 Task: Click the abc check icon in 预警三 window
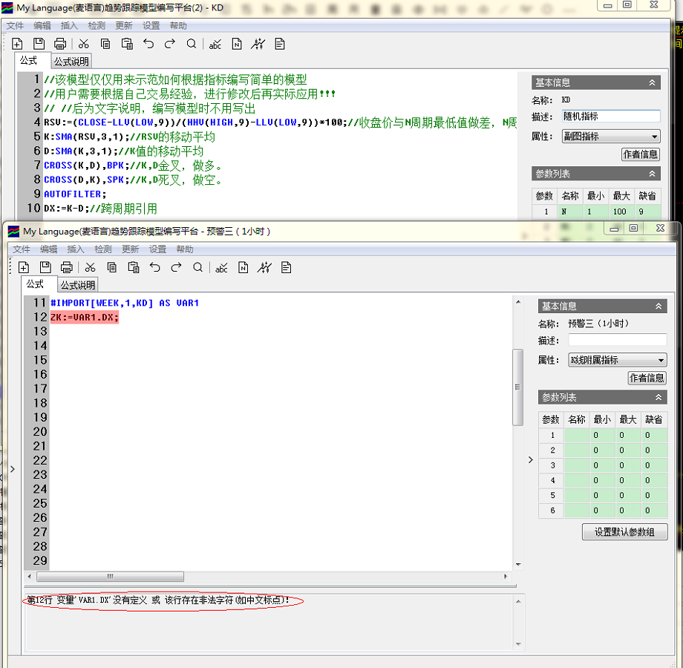(x=221, y=267)
